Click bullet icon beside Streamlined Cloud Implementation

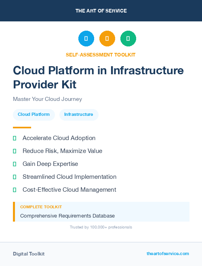(x=15, y=177)
